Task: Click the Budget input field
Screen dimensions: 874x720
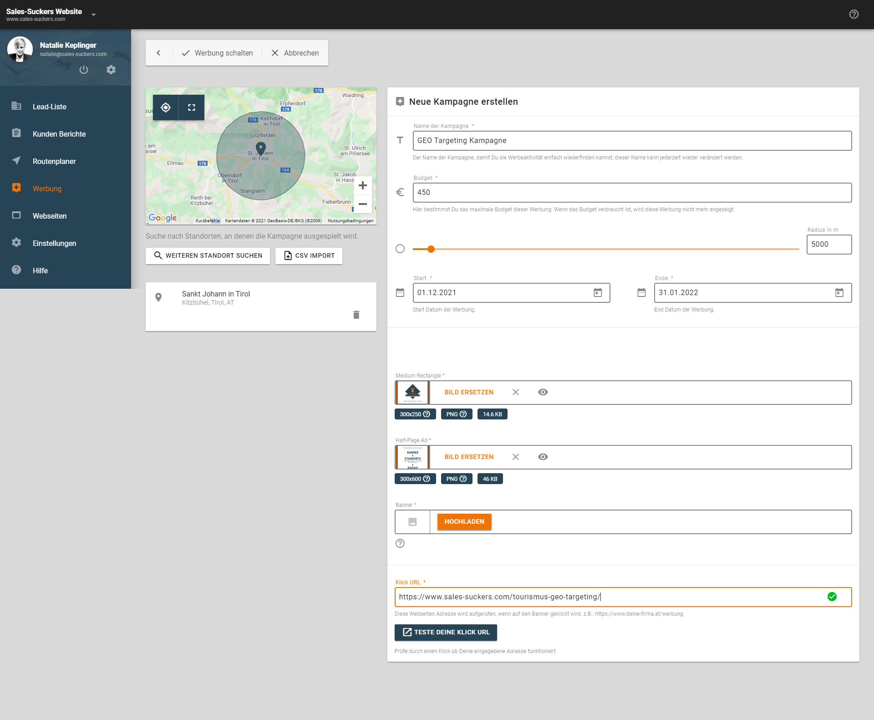Action: (632, 193)
